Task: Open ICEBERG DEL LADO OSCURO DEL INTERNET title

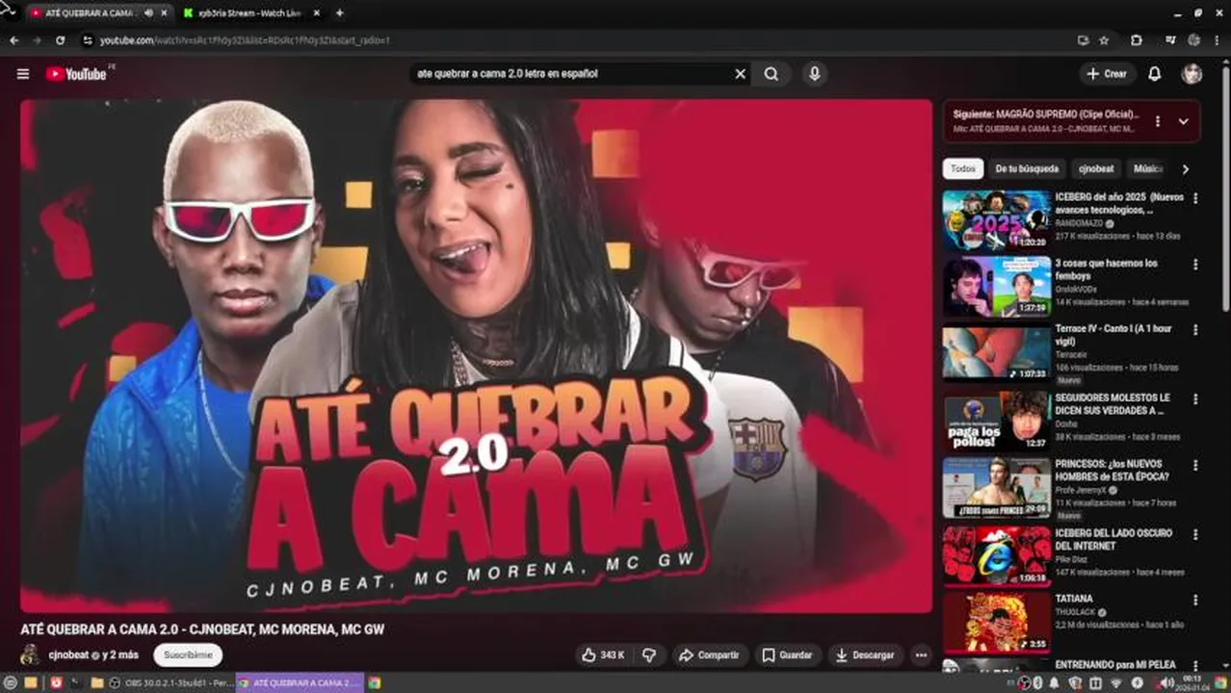Action: click(1113, 539)
